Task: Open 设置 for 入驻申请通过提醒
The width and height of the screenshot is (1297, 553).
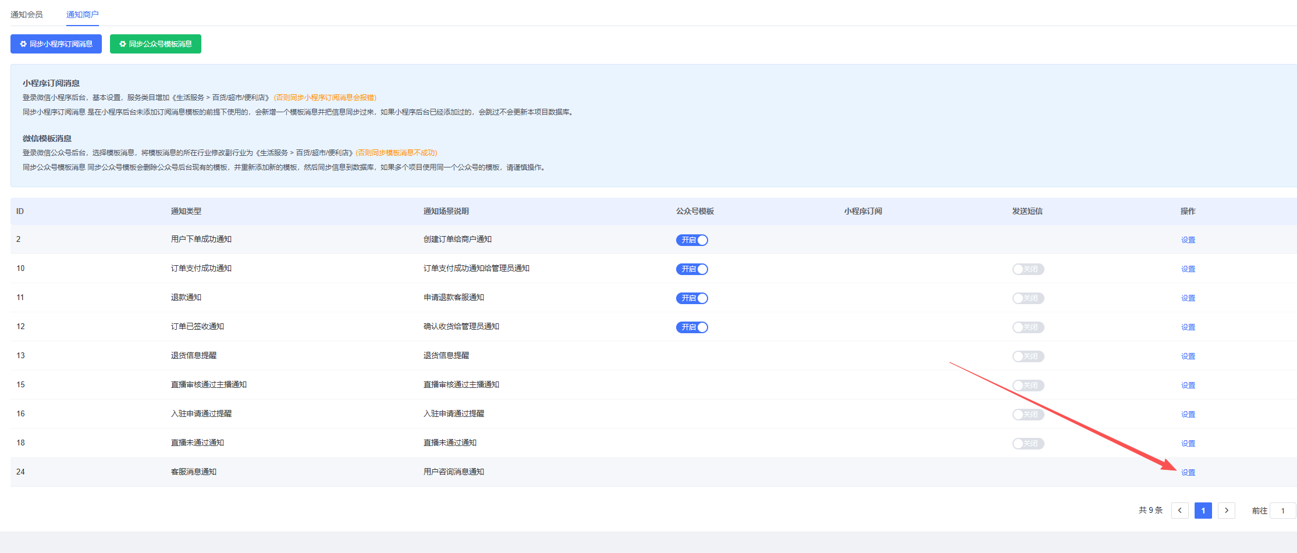Action: click(1188, 415)
